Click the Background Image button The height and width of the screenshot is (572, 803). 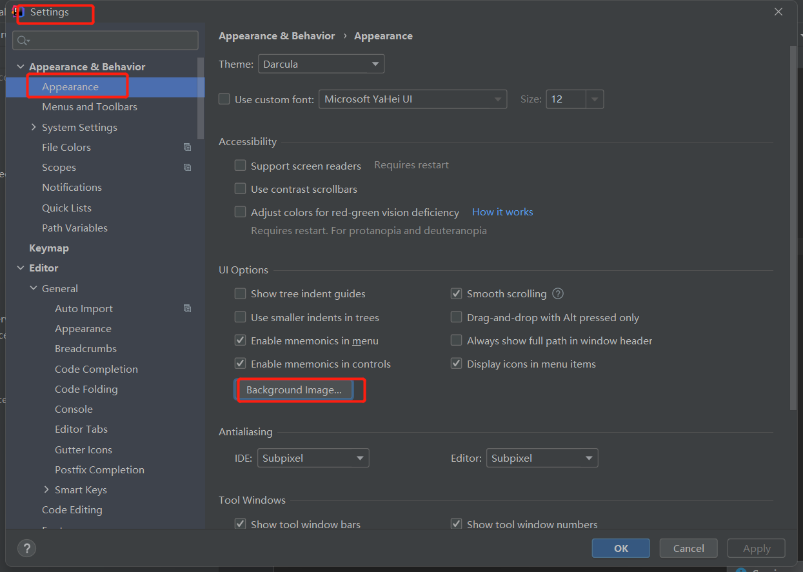click(x=294, y=390)
